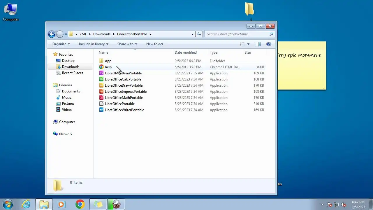This screenshot has width=373, height=210.
Task: Select LibreOfficePortable in the address breadcrumb
Action: (x=132, y=34)
